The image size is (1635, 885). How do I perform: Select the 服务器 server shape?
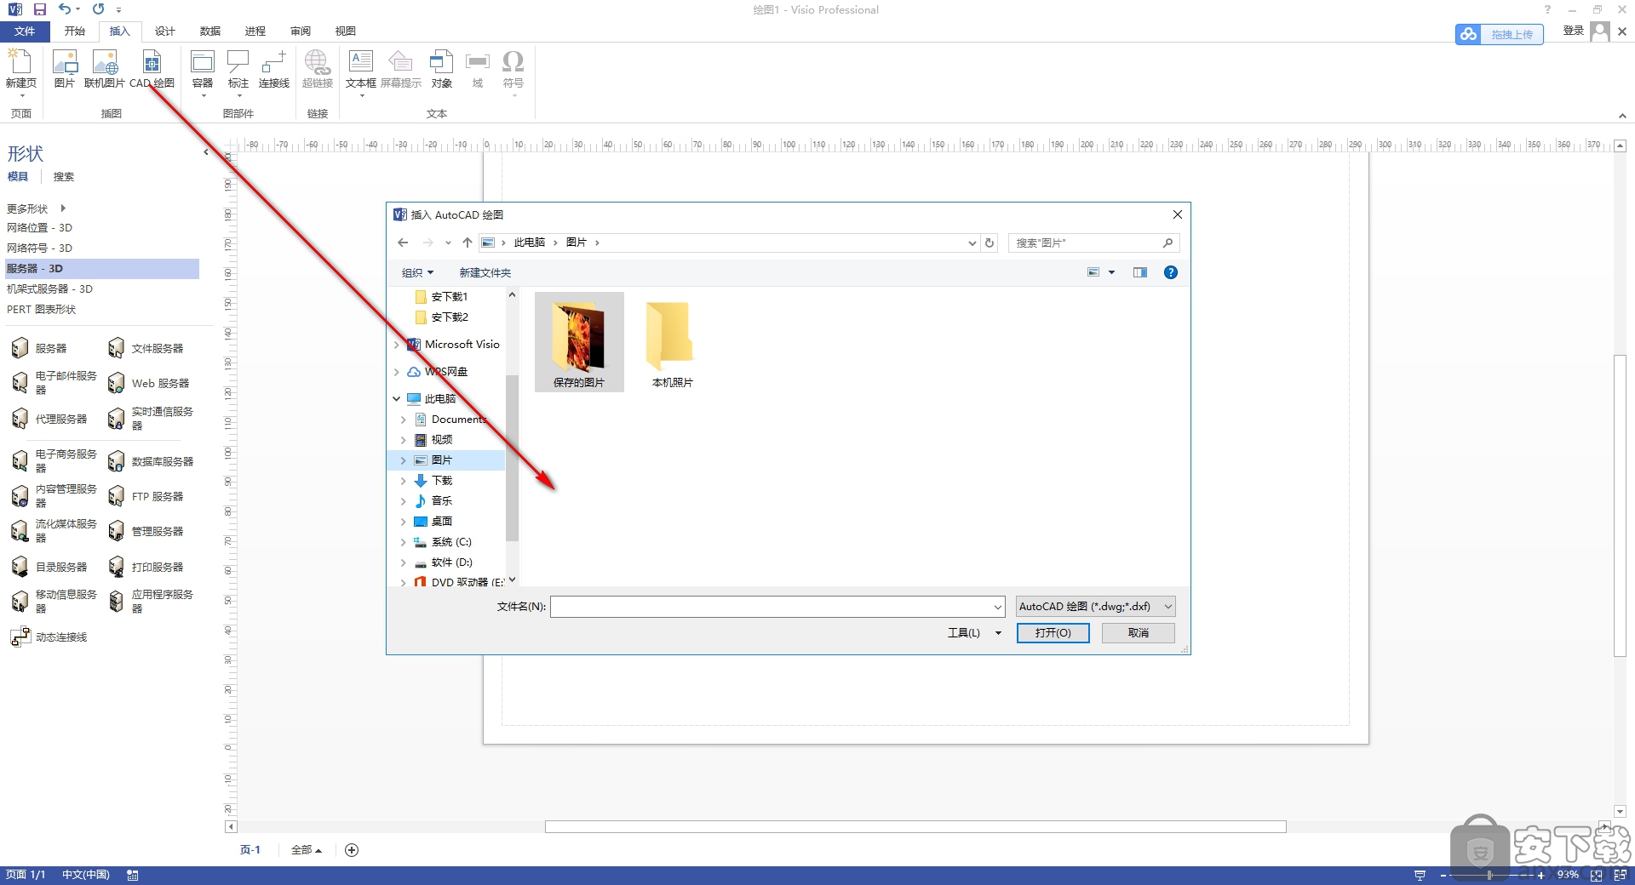[39, 348]
